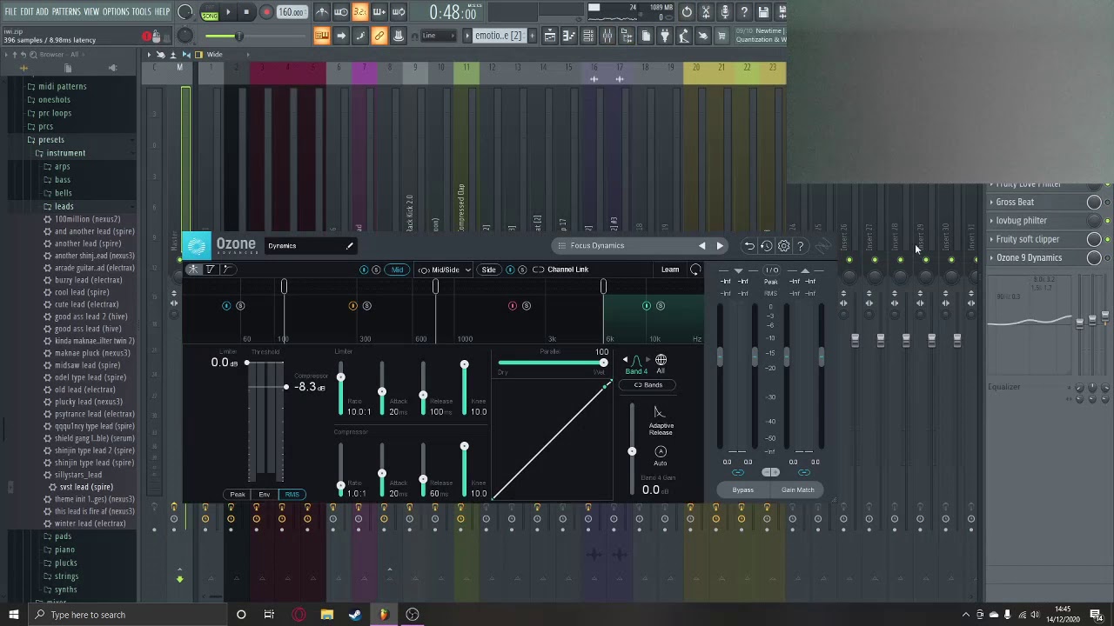1114x626 pixels.
Task: Toggle band 1 bypass in Ozone
Action: [226, 306]
